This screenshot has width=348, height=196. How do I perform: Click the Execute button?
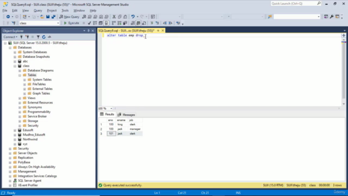[x=71, y=23]
